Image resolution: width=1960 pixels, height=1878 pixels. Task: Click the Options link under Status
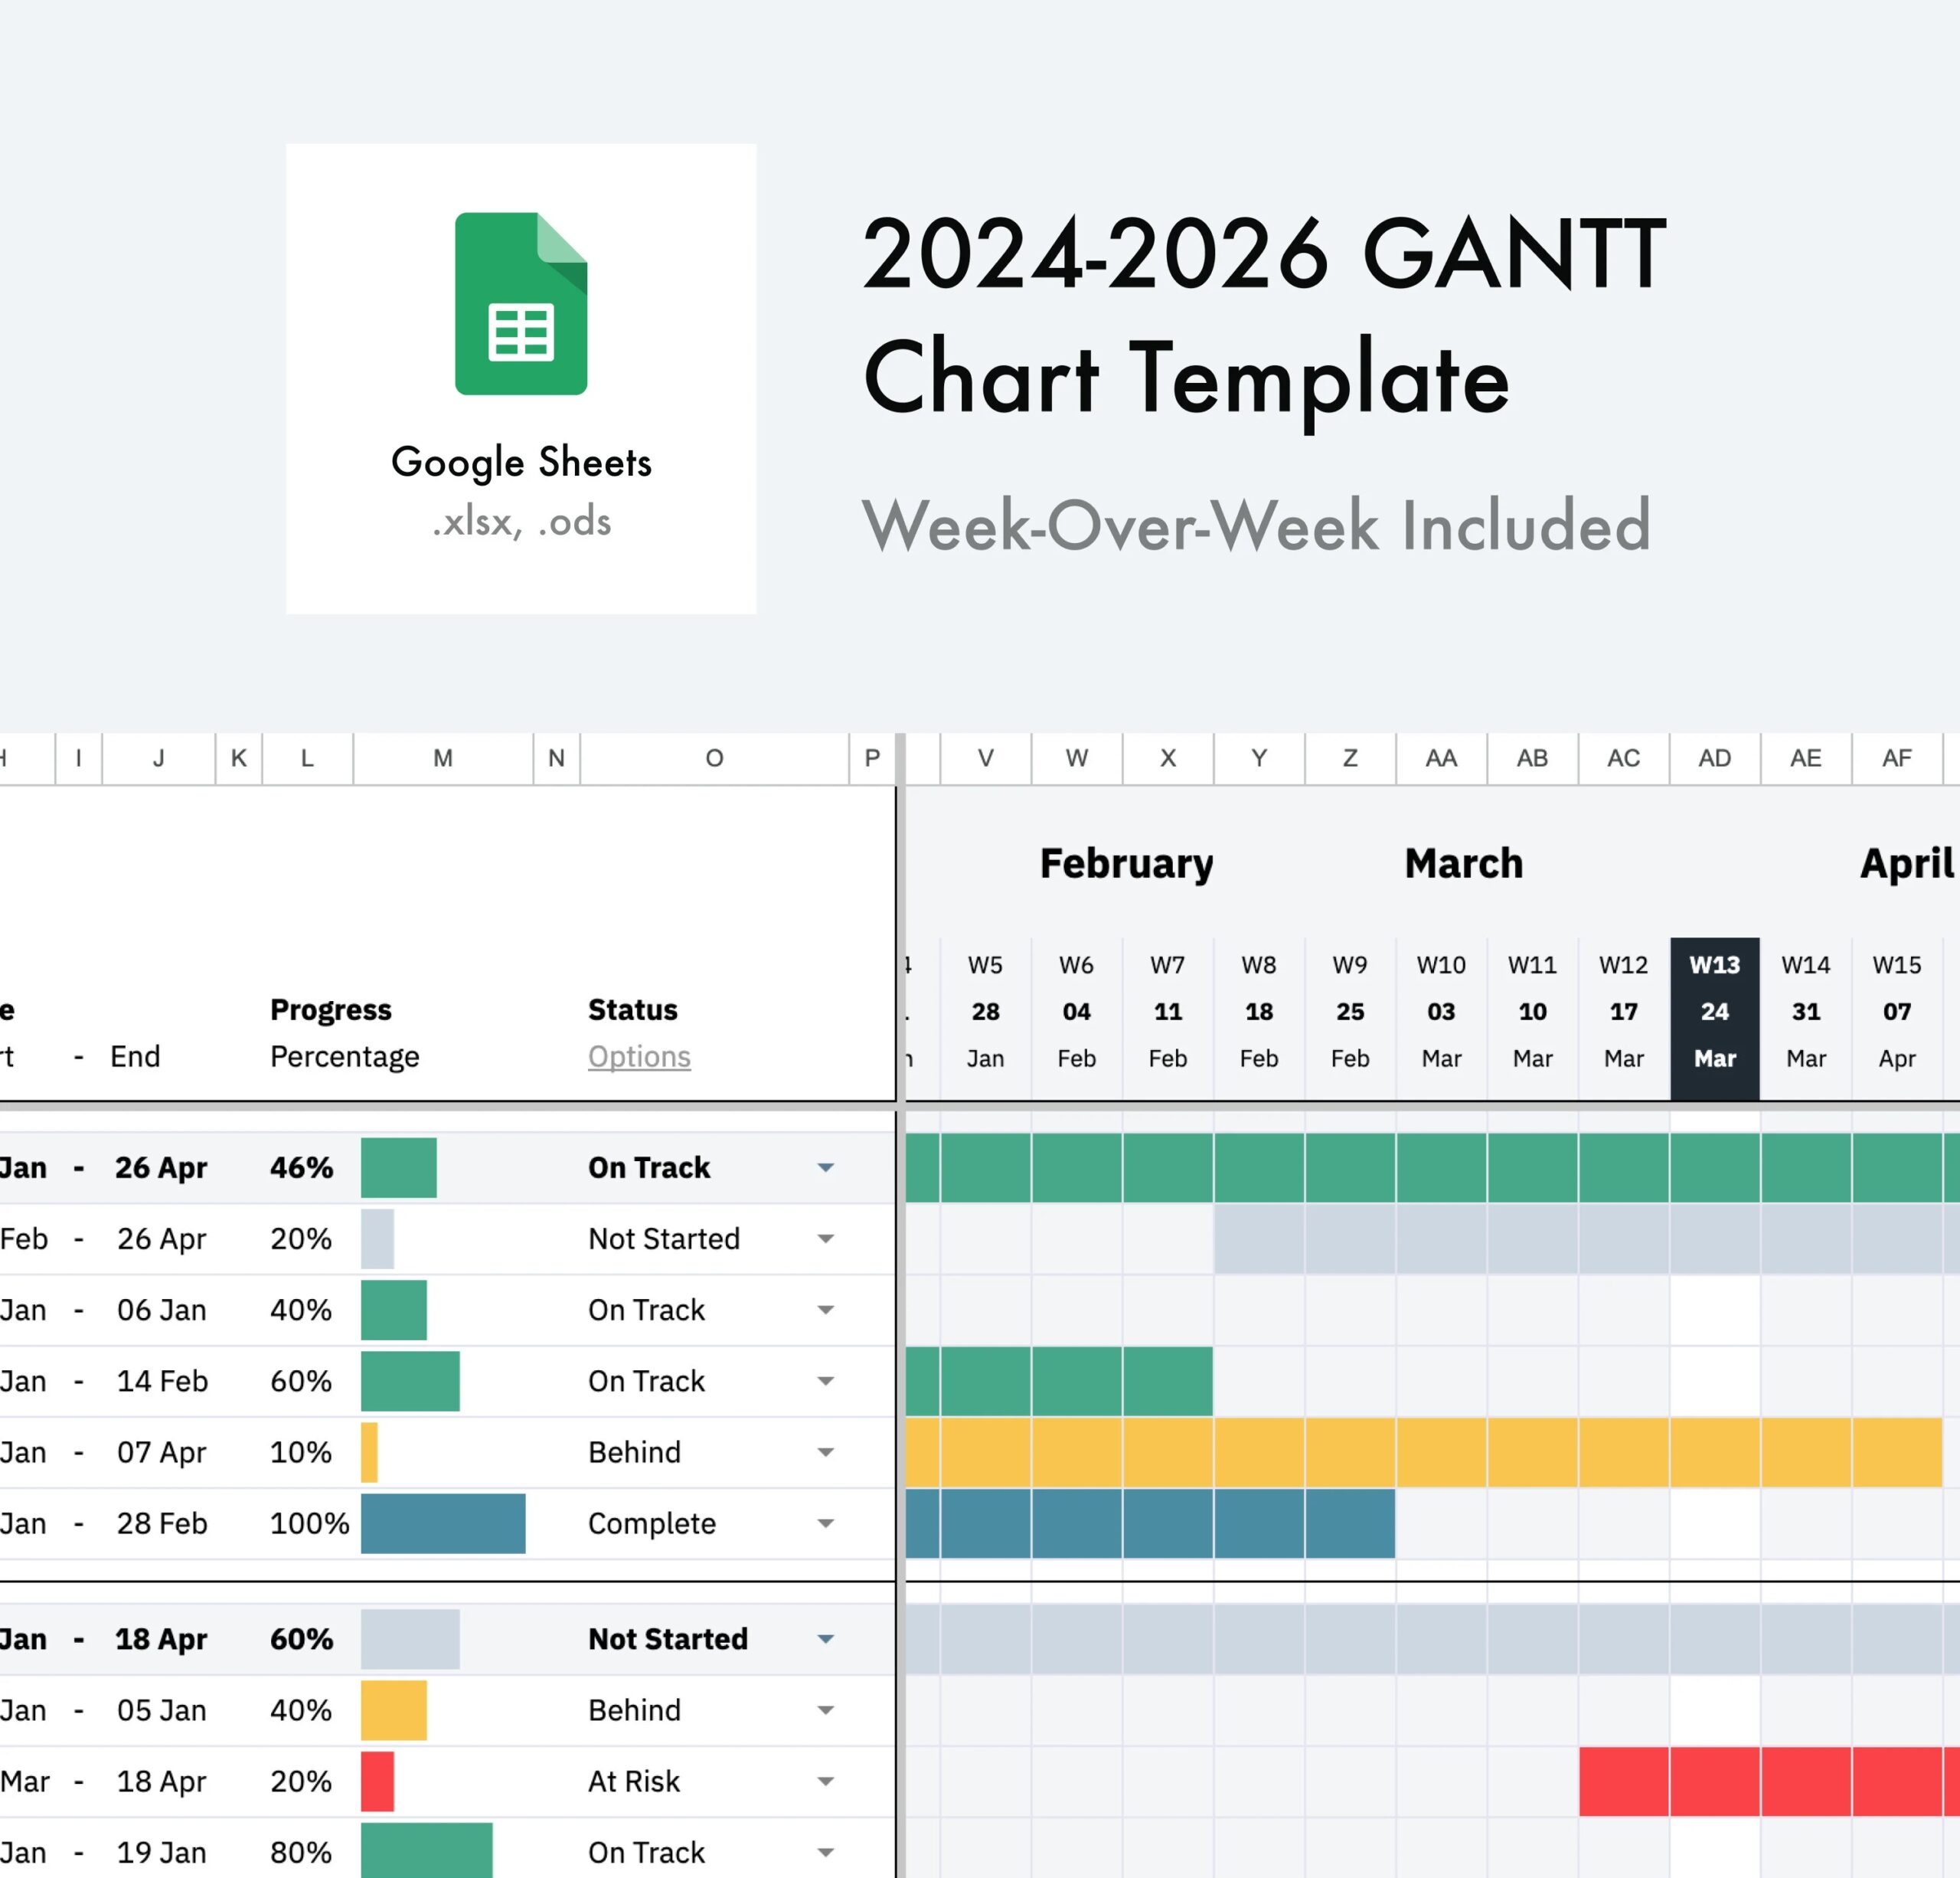(x=639, y=1056)
